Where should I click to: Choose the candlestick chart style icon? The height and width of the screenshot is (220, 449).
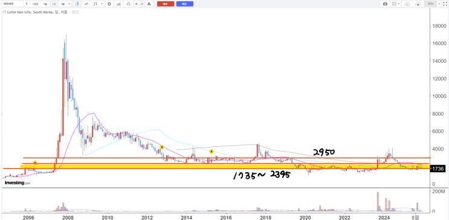click(x=77, y=4)
